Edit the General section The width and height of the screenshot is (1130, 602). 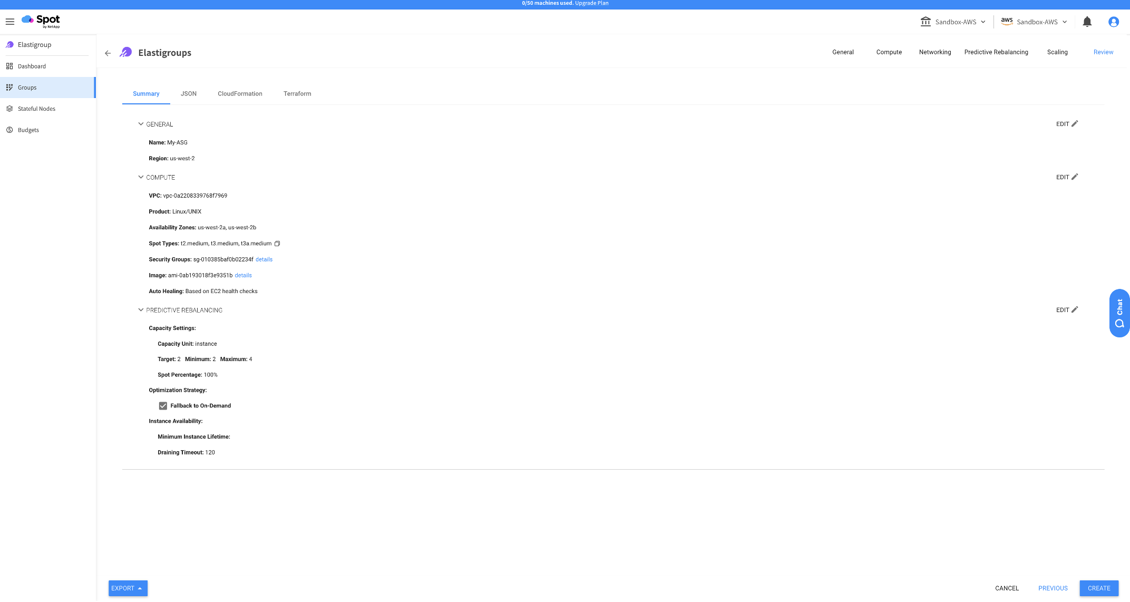(1067, 124)
